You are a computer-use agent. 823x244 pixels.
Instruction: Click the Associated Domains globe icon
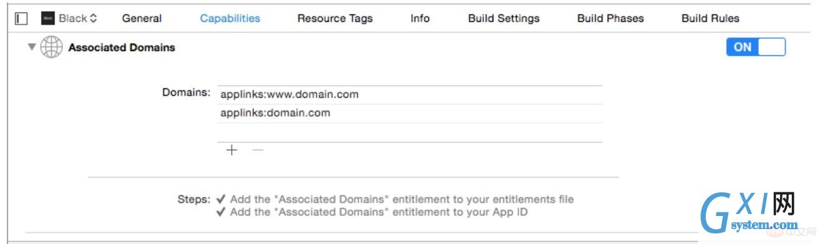(51, 47)
